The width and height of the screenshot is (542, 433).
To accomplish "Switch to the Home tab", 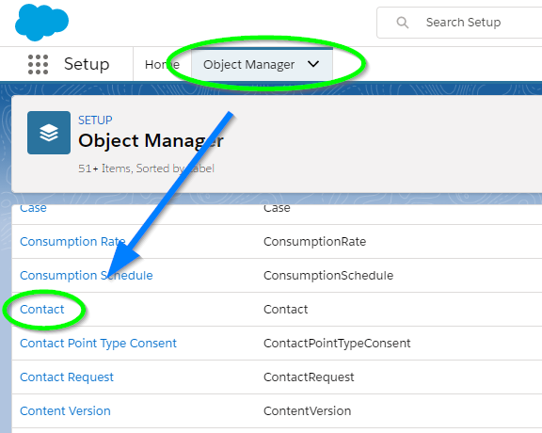I will (162, 64).
